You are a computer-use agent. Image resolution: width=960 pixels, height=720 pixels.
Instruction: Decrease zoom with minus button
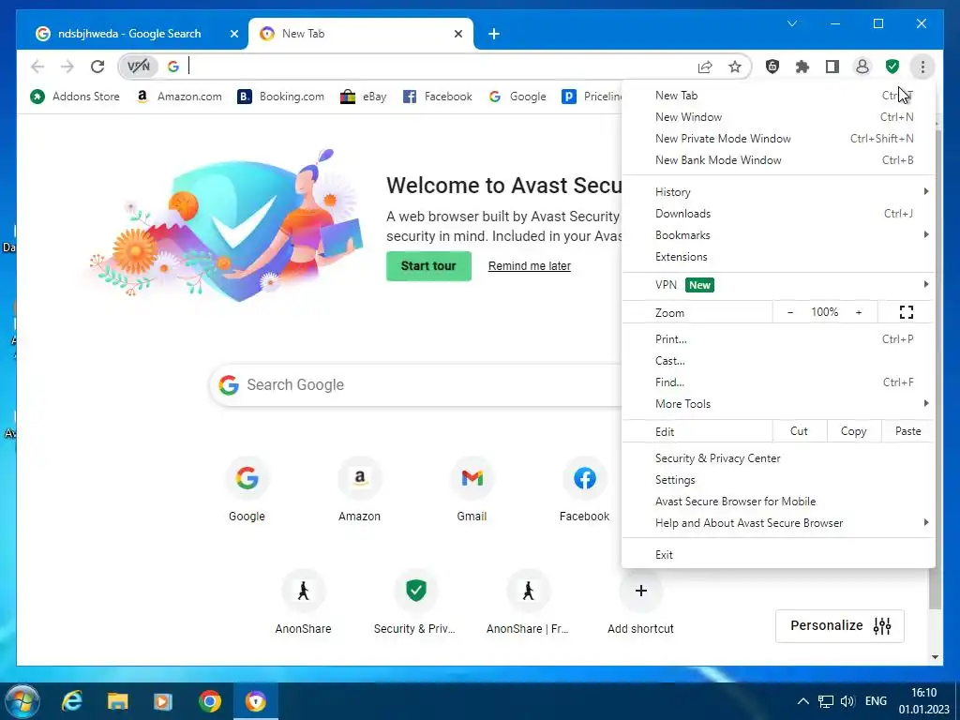pyautogui.click(x=789, y=312)
